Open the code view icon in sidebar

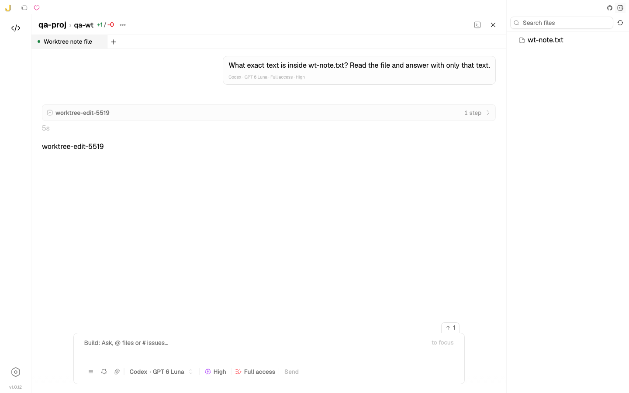(16, 28)
